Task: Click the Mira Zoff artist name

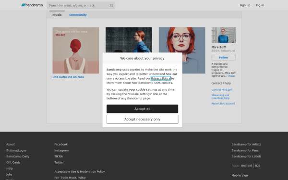Action: [218, 47]
